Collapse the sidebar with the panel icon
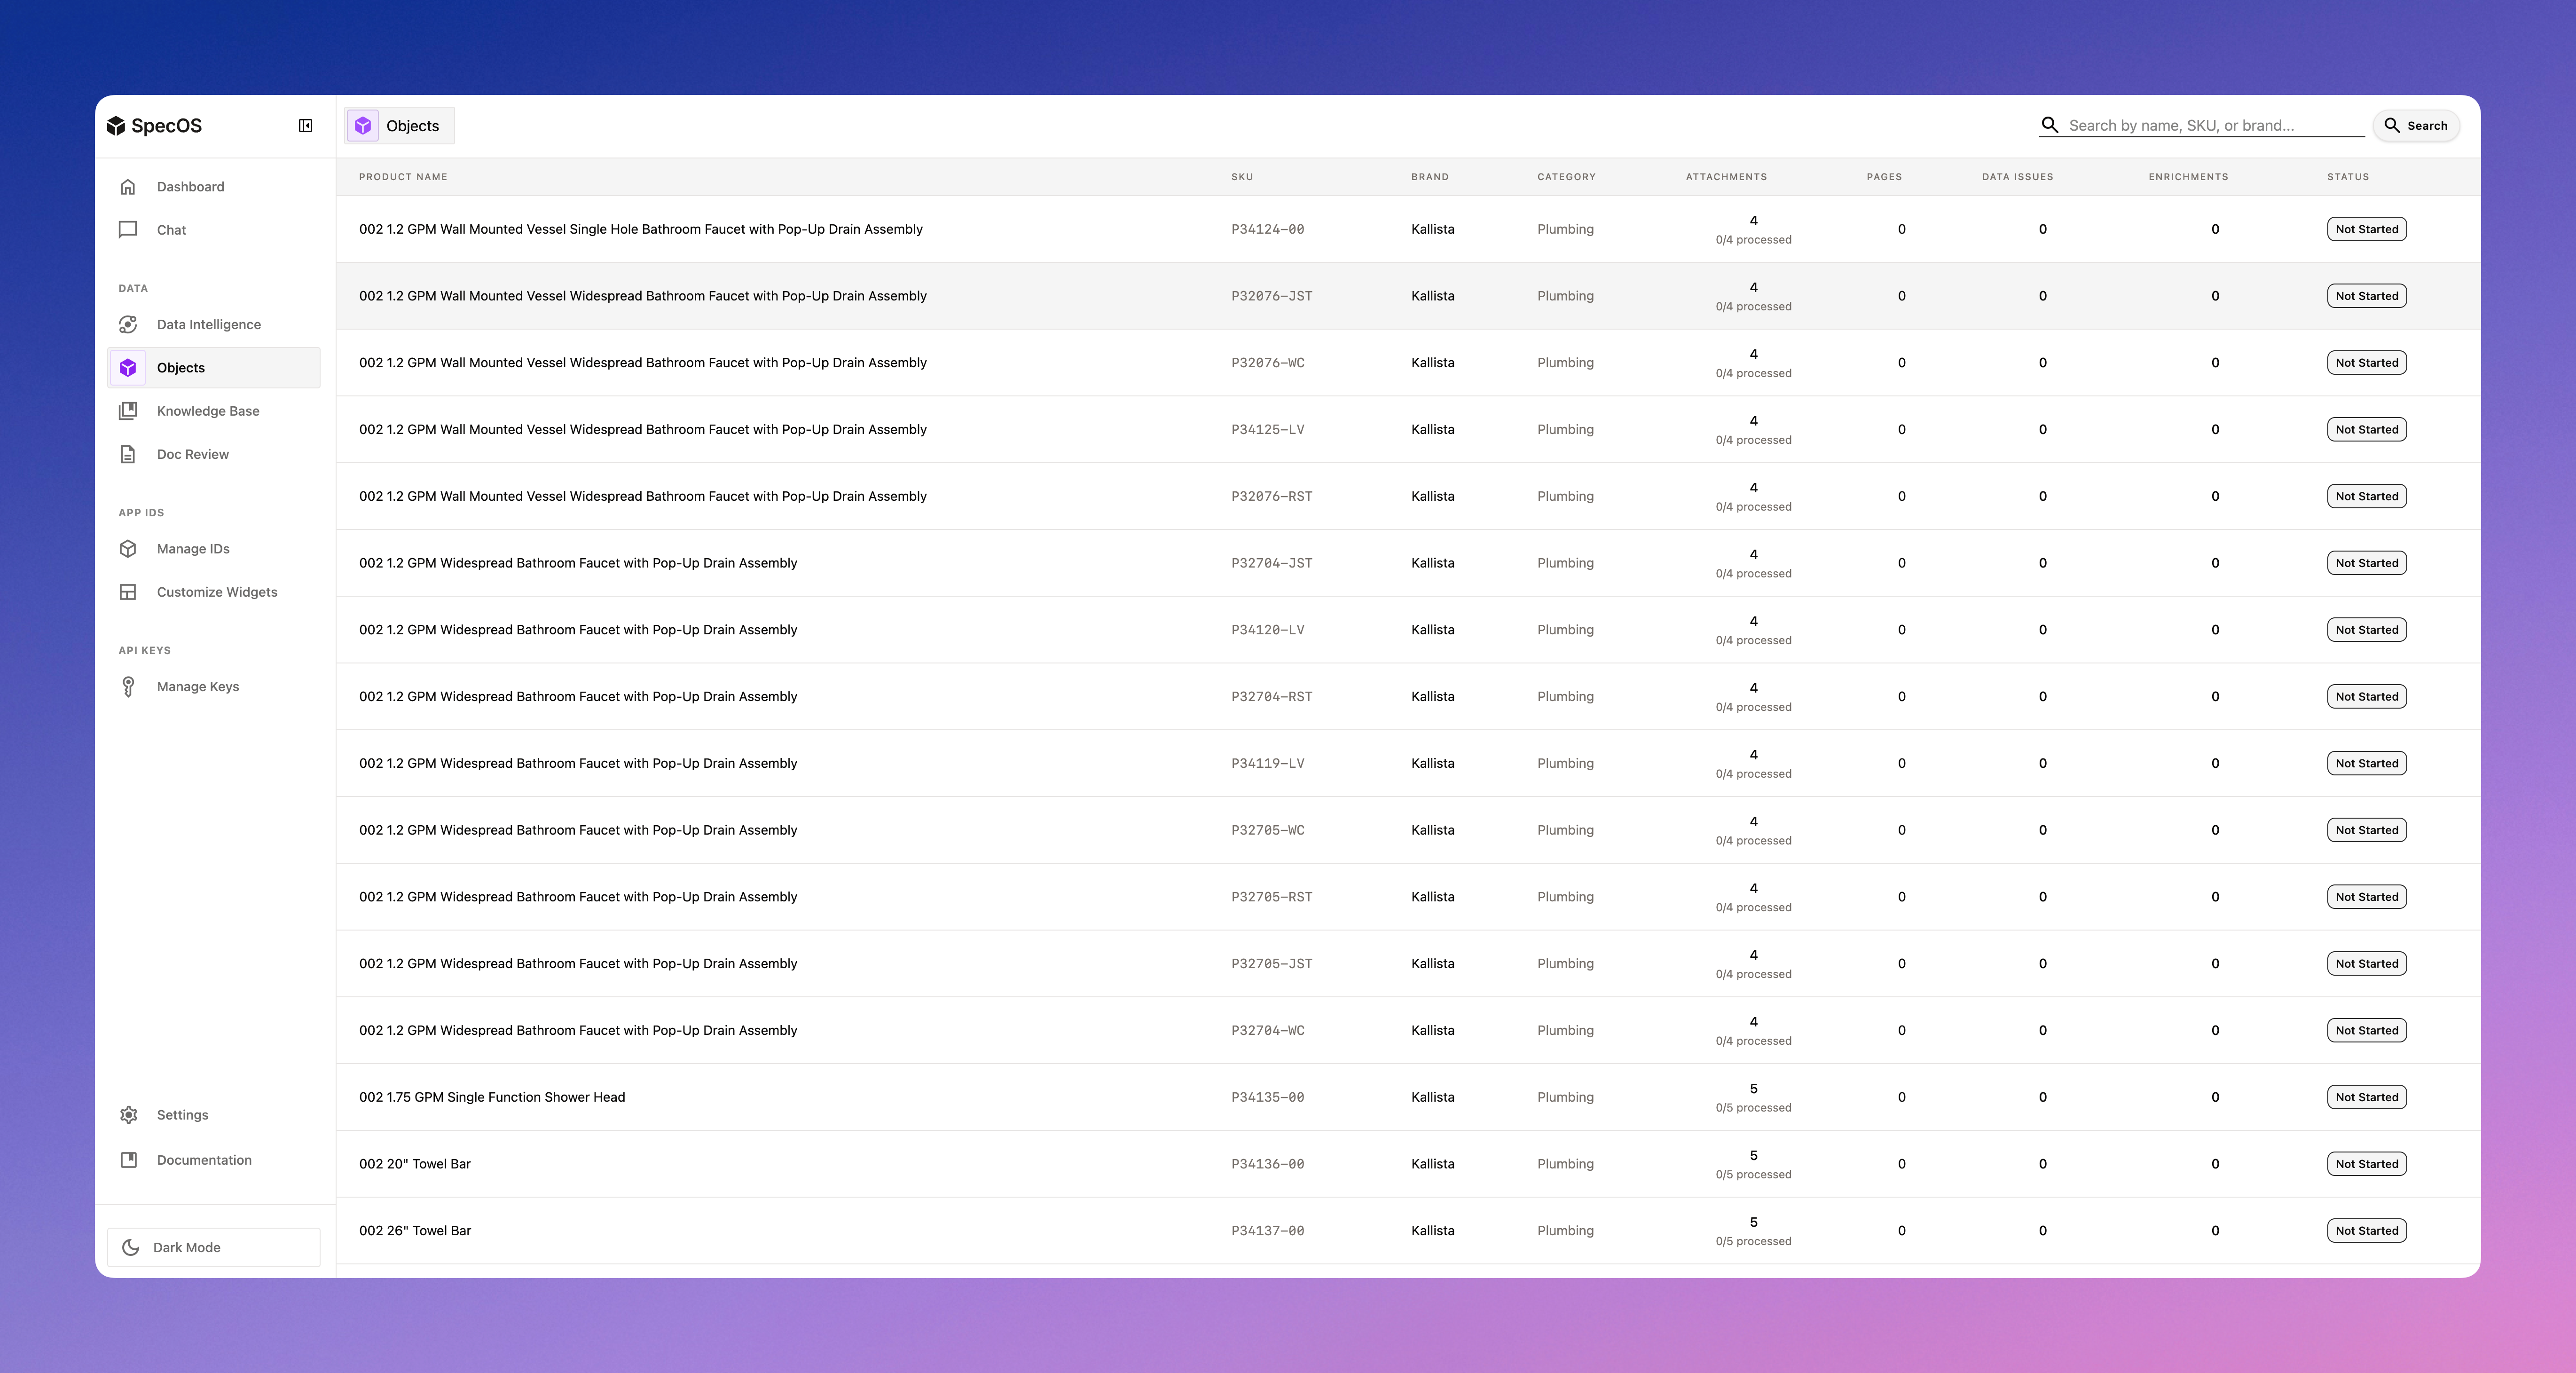The image size is (2576, 1373). (305, 126)
